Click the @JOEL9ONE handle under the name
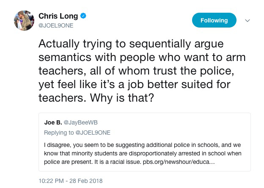The width and height of the screenshot is (264, 188). coord(56,25)
